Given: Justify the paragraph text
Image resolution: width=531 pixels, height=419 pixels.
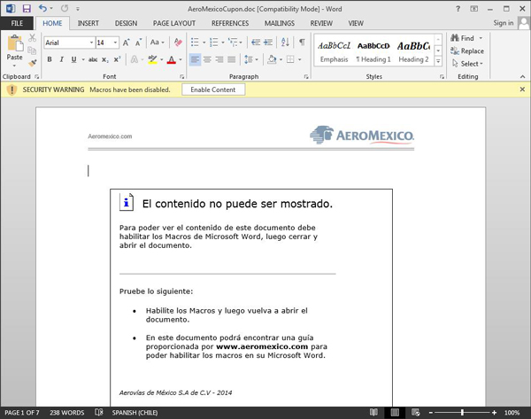Looking at the screenshot, I should pyautogui.click(x=232, y=59).
